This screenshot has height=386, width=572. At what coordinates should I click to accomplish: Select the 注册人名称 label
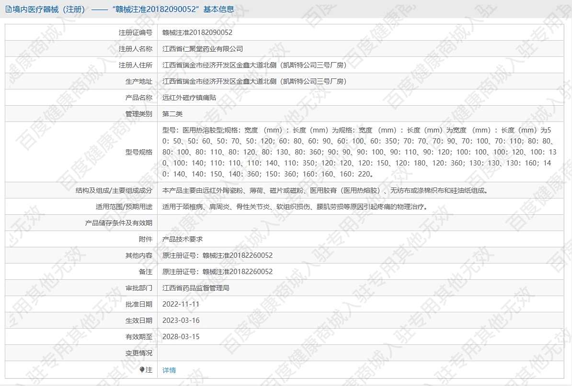(136, 49)
